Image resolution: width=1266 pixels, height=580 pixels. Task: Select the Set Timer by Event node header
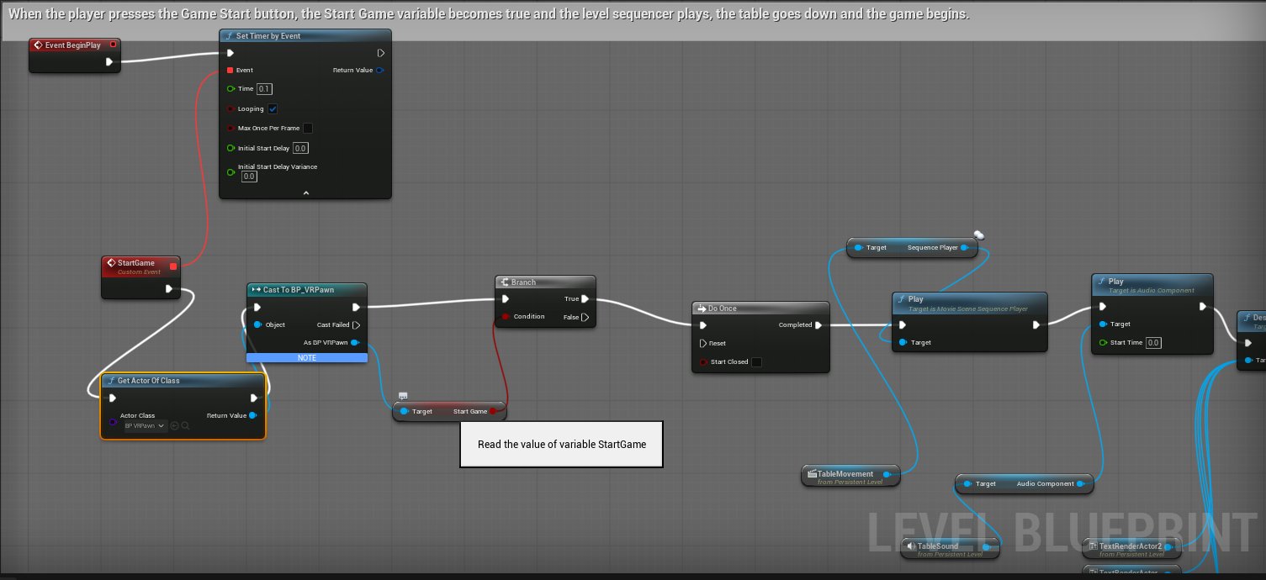[305, 36]
